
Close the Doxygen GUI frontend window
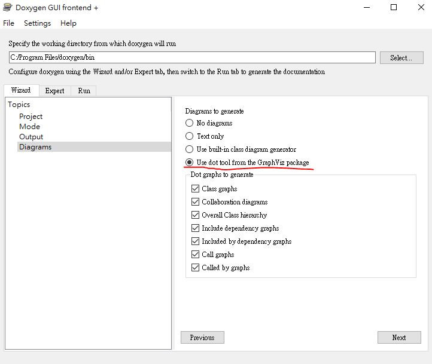[x=421, y=7]
